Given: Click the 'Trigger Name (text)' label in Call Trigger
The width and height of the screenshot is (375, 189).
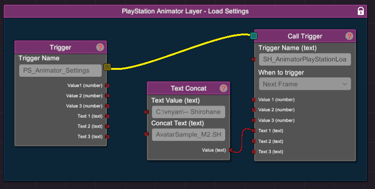Looking at the screenshot, I should point(287,48).
